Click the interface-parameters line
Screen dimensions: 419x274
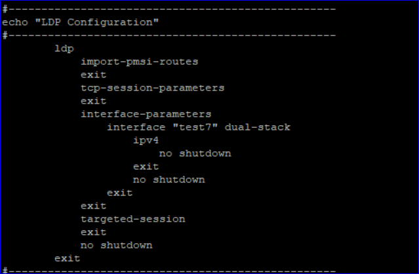146,114
